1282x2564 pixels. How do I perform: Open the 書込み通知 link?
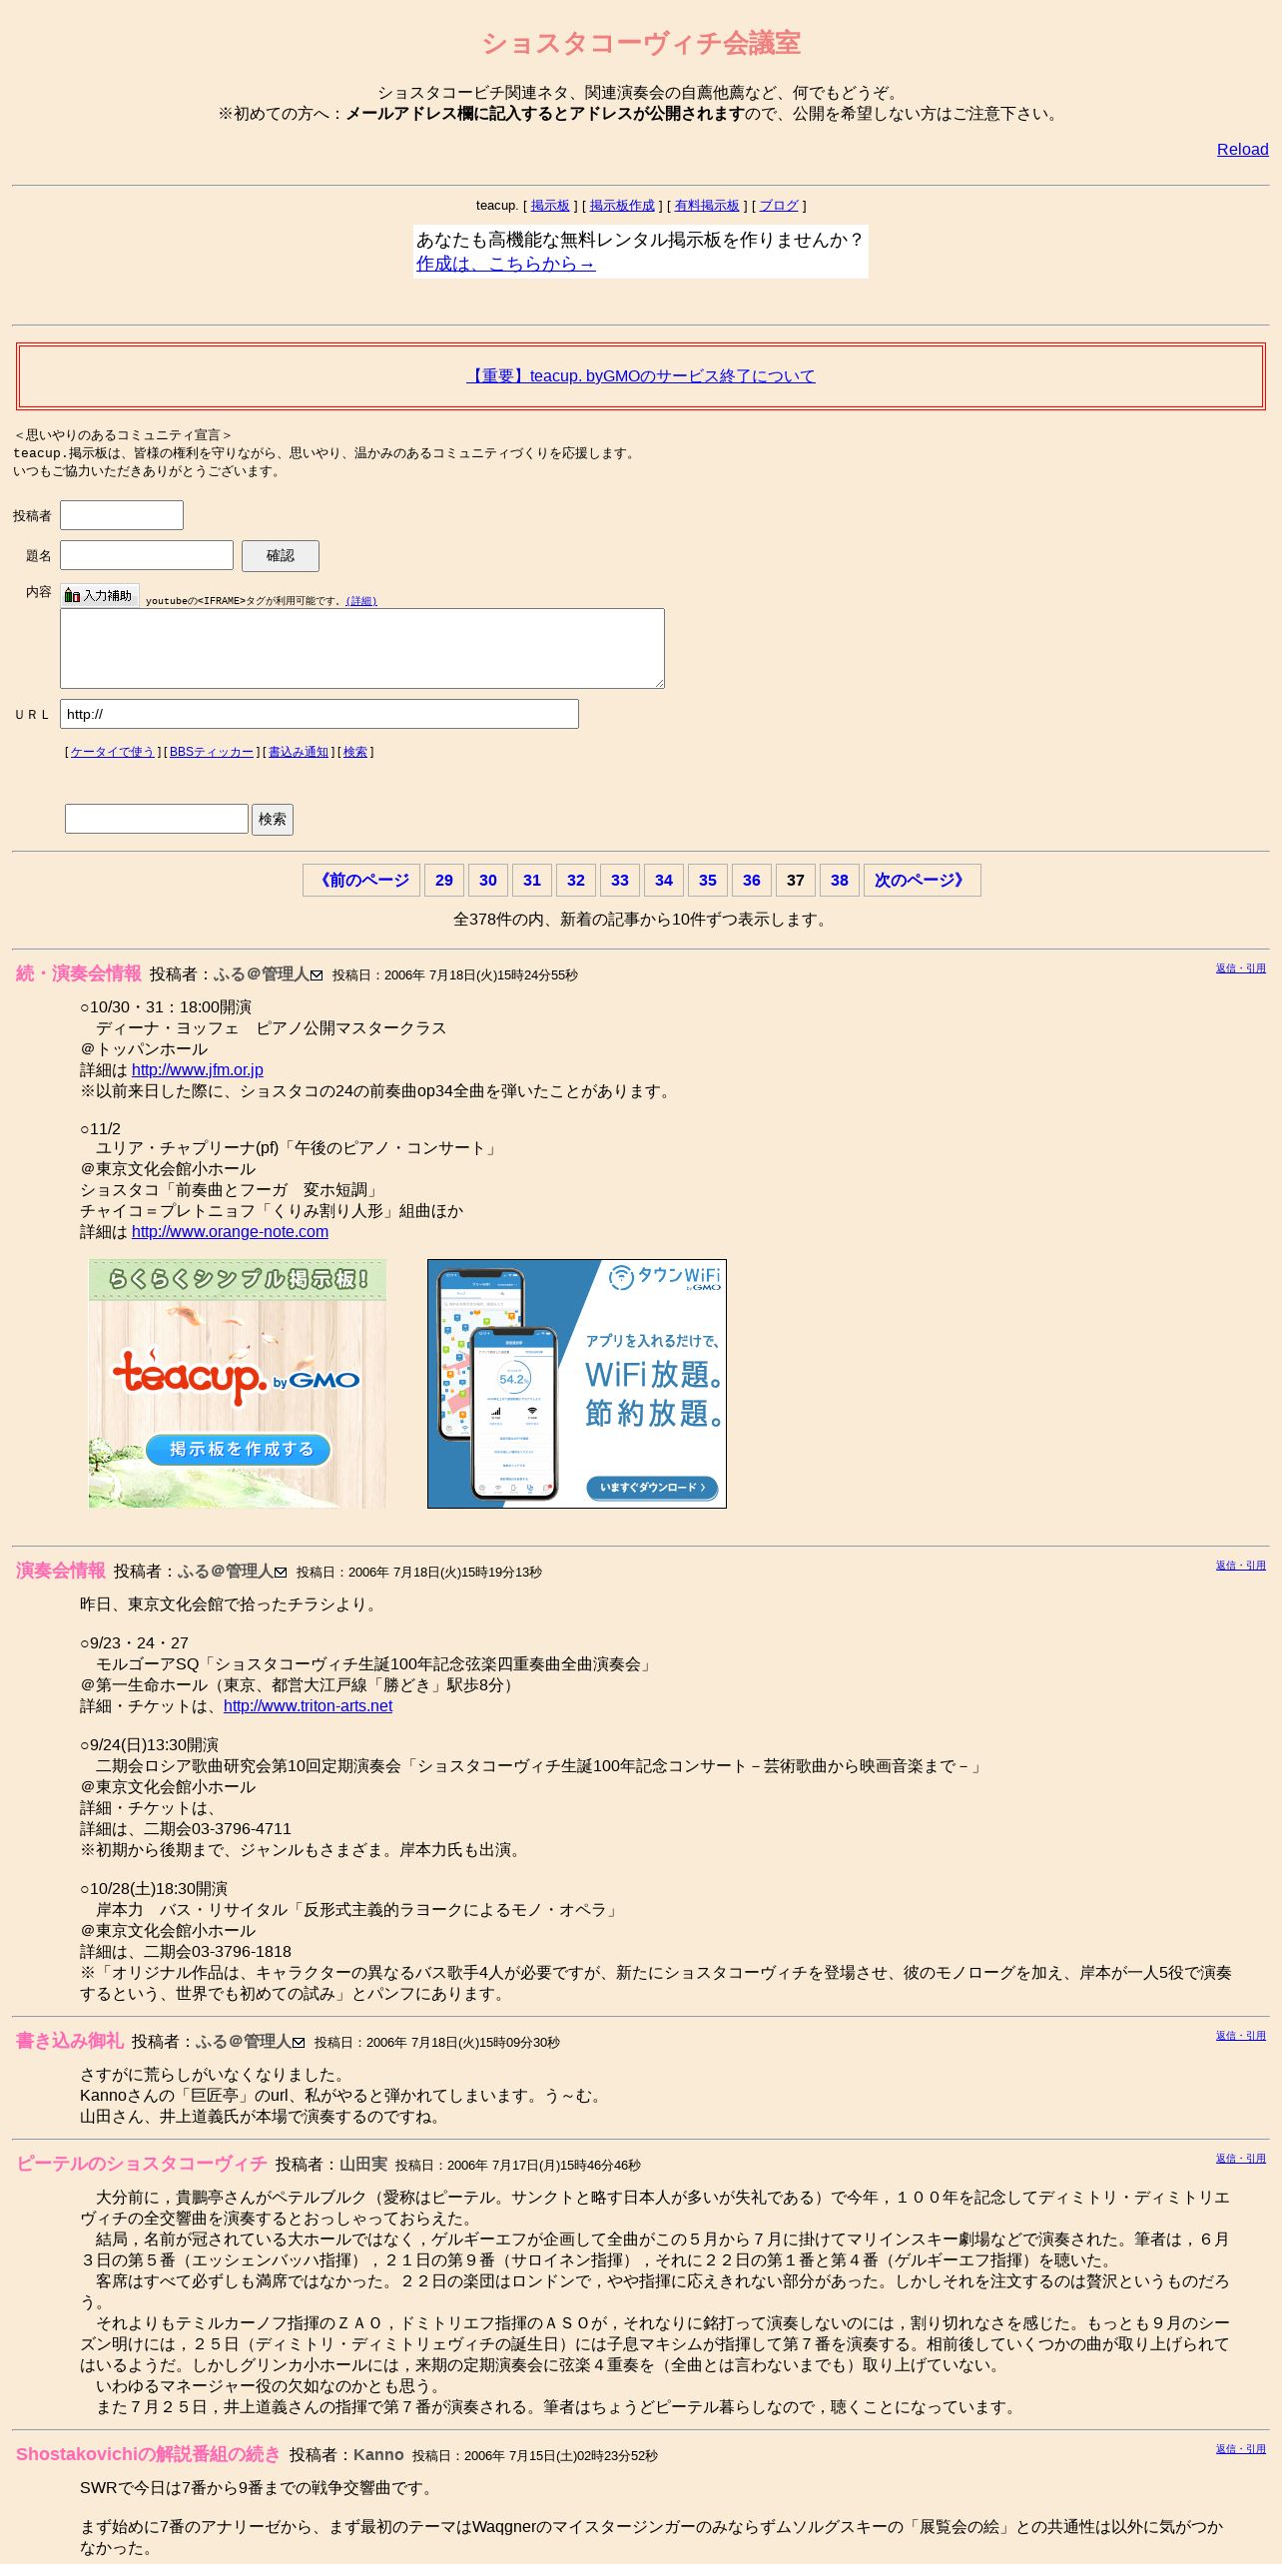pos(299,752)
